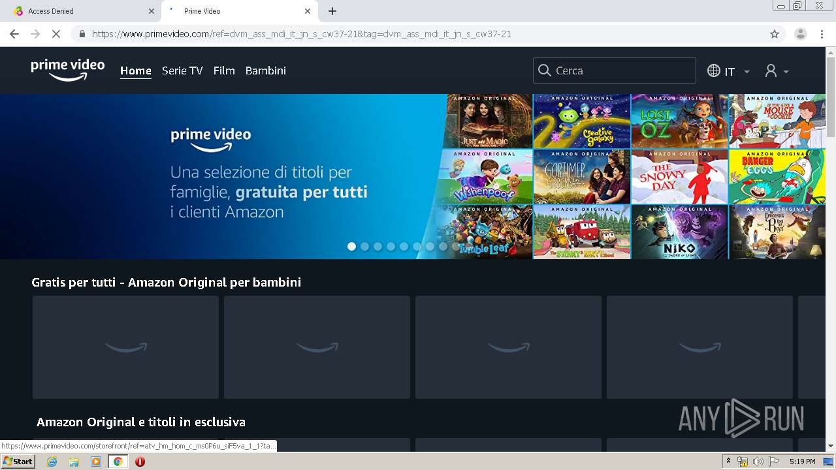Open Amazon Original e titoli in esclusiva heading
836x470 pixels.
141,422
